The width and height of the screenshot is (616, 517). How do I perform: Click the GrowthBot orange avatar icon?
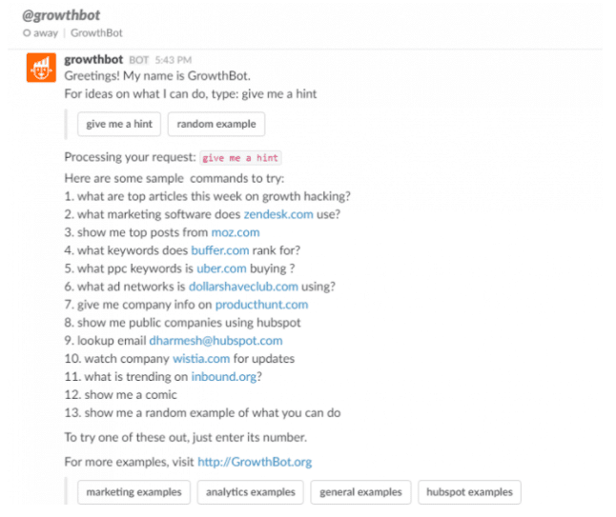click(39, 69)
